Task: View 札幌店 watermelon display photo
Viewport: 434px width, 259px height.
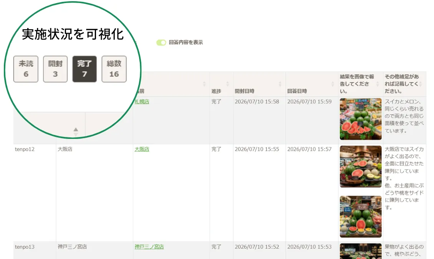Action: [361, 119]
